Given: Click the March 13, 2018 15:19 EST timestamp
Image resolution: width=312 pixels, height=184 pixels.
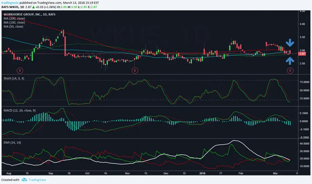Looking at the screenshot, I should click(x=81, y=3).
